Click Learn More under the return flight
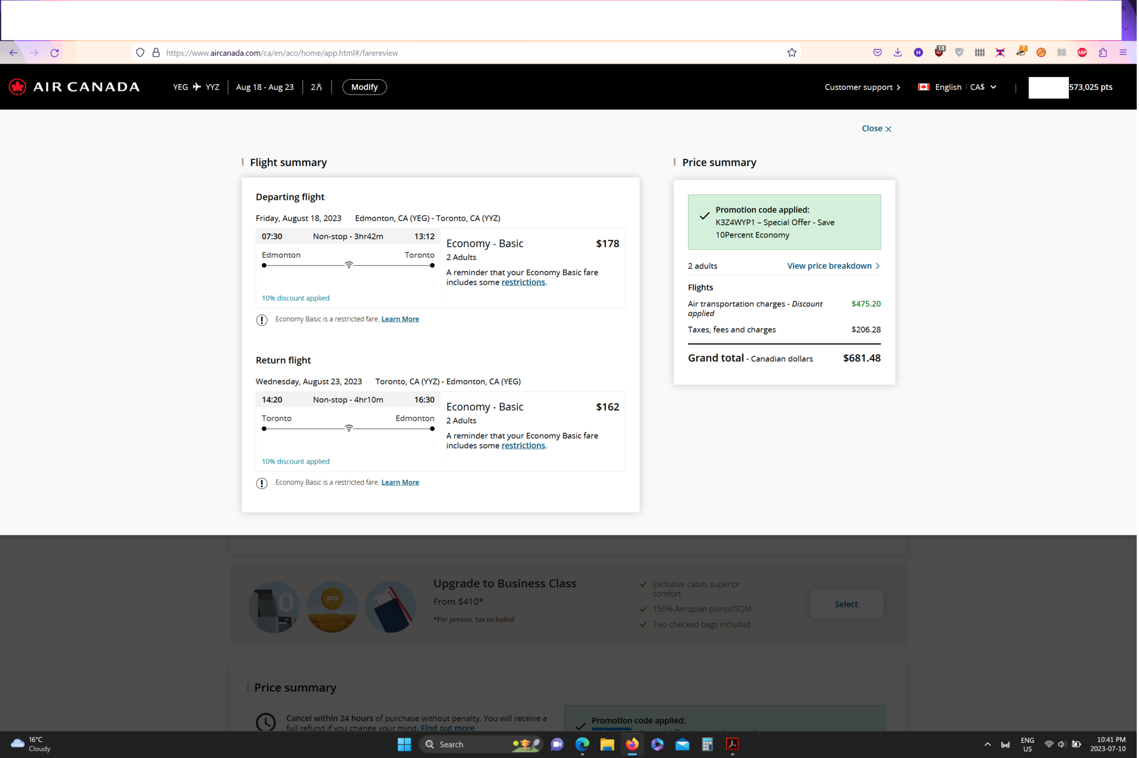 click(400, 482)
